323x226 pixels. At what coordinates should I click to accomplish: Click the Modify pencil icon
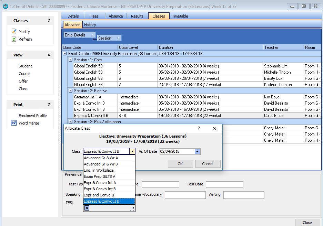click(x=14, y=31)
